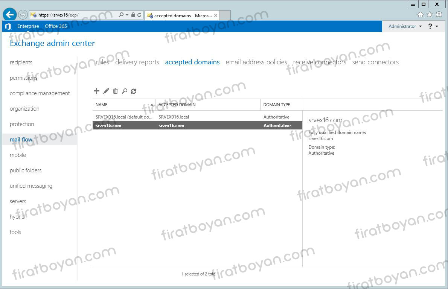Sort list by NAME column header
Image resolution: width=448 pixels, height=289 pixels.
[124, 105]
